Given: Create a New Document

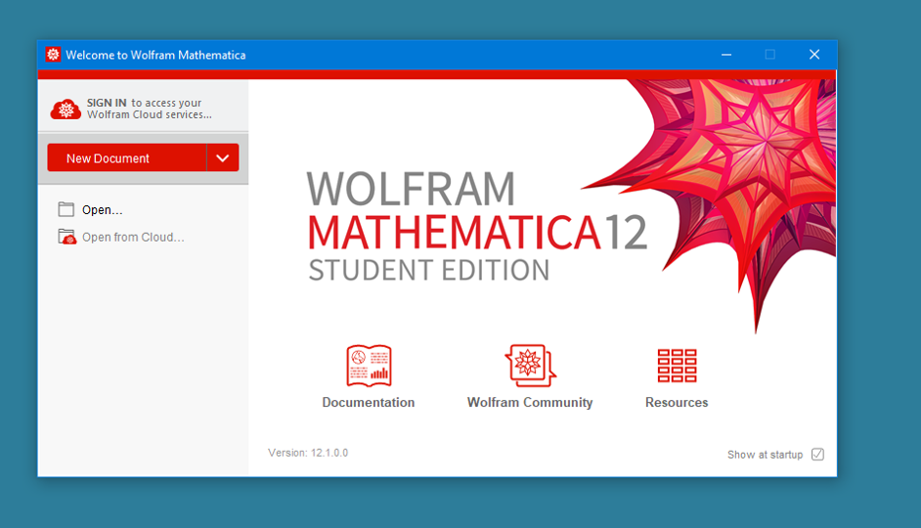Looking at the screenshot, I should coord(127,158).
